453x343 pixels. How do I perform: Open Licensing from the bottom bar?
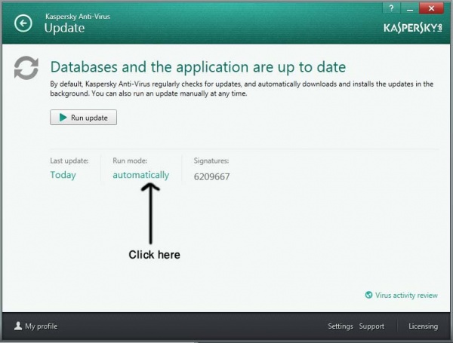coord(424,326)
